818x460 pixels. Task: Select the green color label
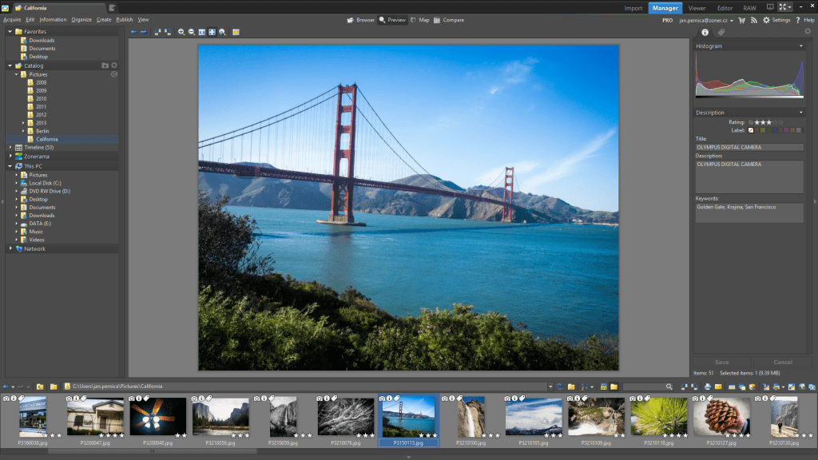(x=768, y=130)
